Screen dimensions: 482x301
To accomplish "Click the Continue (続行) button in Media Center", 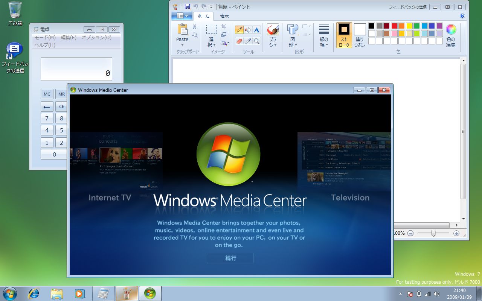I will coord(230,258).
